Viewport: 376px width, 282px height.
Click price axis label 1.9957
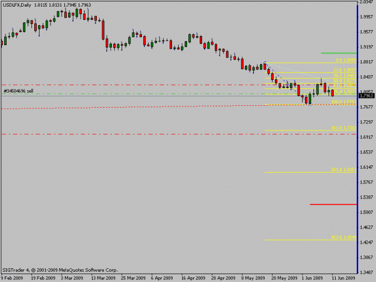(367, 17)
